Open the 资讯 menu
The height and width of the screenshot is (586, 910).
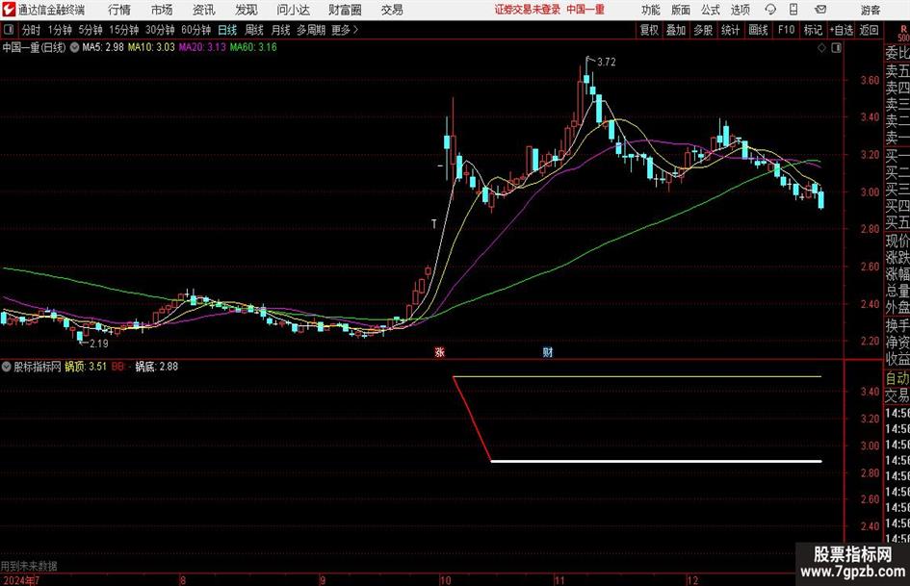click(x=204, y=10)
